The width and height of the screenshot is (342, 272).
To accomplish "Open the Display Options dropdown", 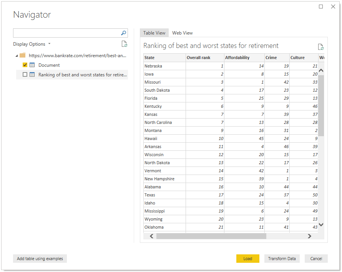I will pyautogui.click(x=48, y=44).
